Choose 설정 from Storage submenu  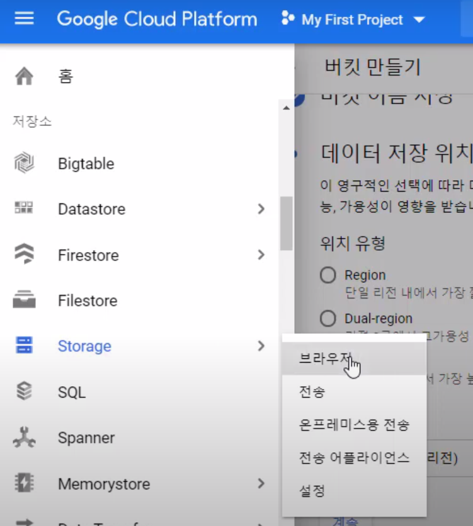pos(354,491)
